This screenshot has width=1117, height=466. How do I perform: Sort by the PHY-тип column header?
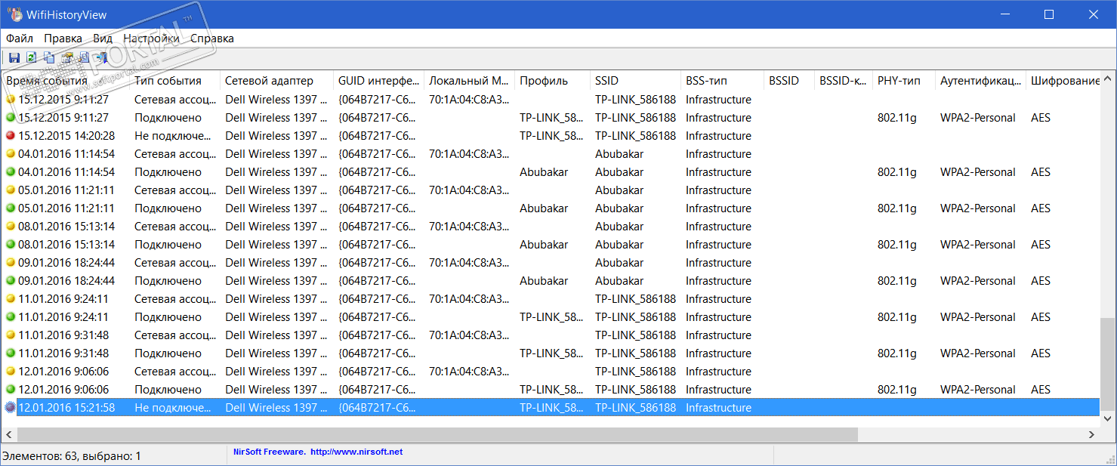[904, 81]
